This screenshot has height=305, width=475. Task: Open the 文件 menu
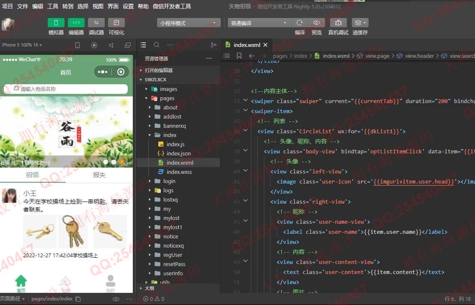[x=23, y=6]
